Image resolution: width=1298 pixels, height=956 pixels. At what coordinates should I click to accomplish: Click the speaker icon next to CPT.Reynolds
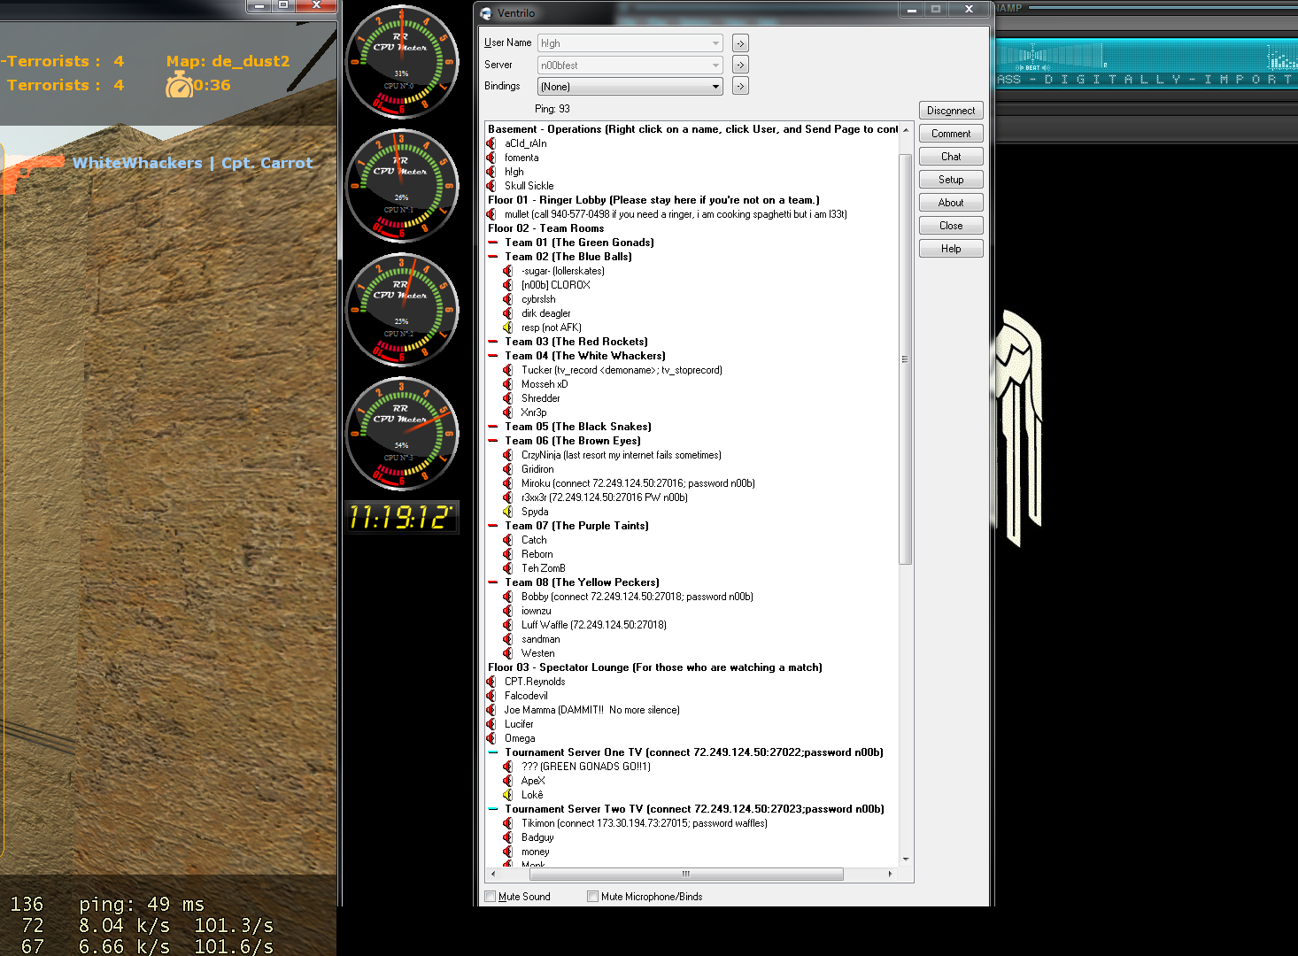coord(491,682)
